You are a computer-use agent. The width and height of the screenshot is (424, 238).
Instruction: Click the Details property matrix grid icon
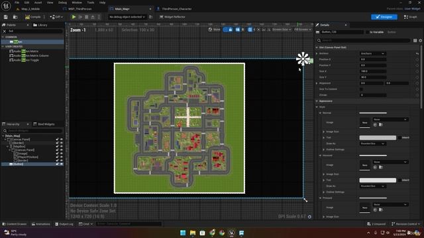click(415, 40)
